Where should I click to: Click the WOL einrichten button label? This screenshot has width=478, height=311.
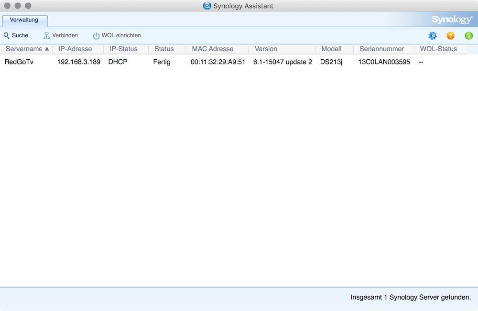click(121, 35)
